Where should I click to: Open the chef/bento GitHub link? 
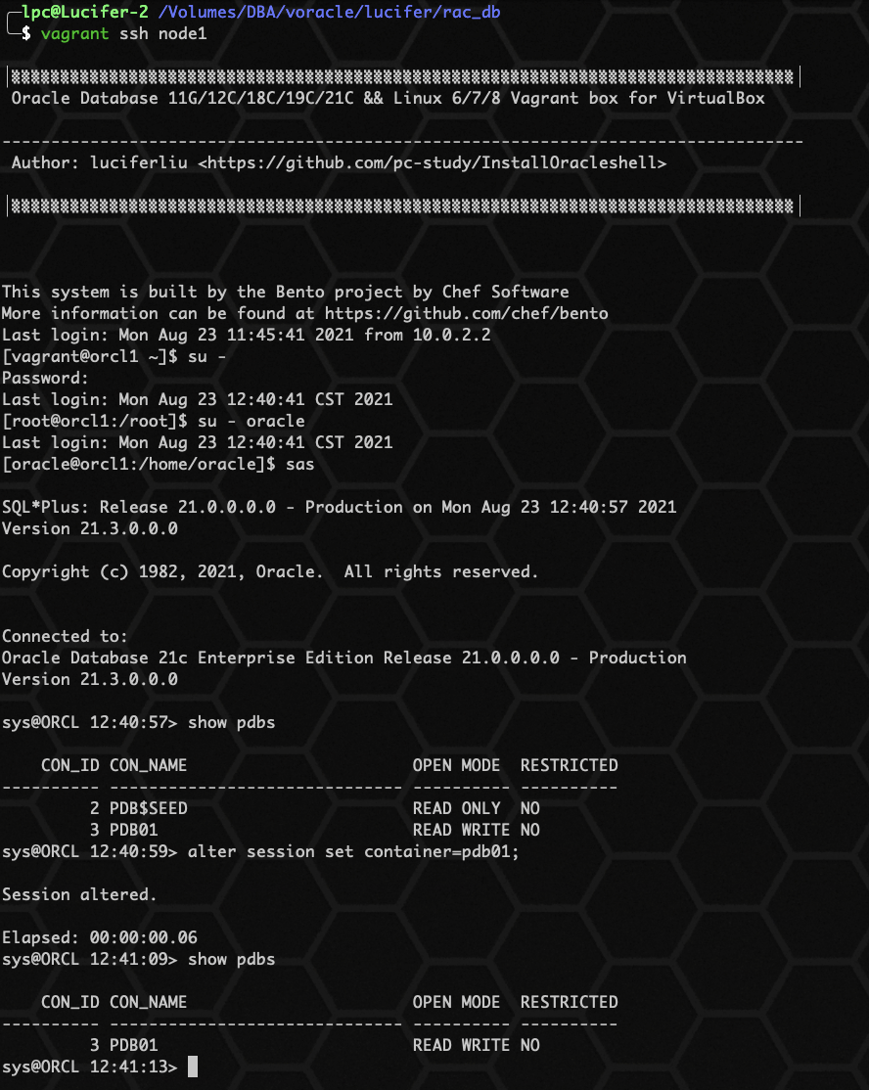467,313
